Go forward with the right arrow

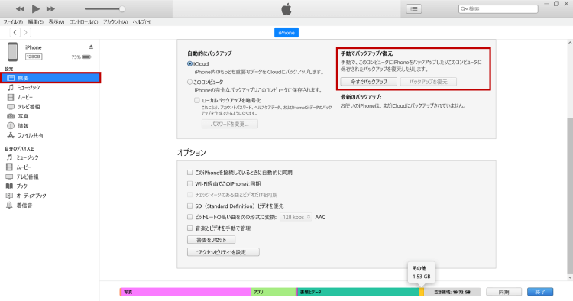[x=25, y=33]
